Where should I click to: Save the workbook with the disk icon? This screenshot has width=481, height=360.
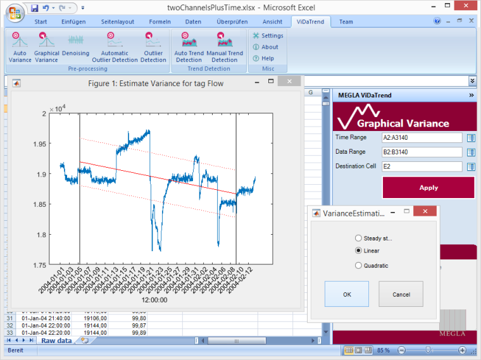click(35, 8)
